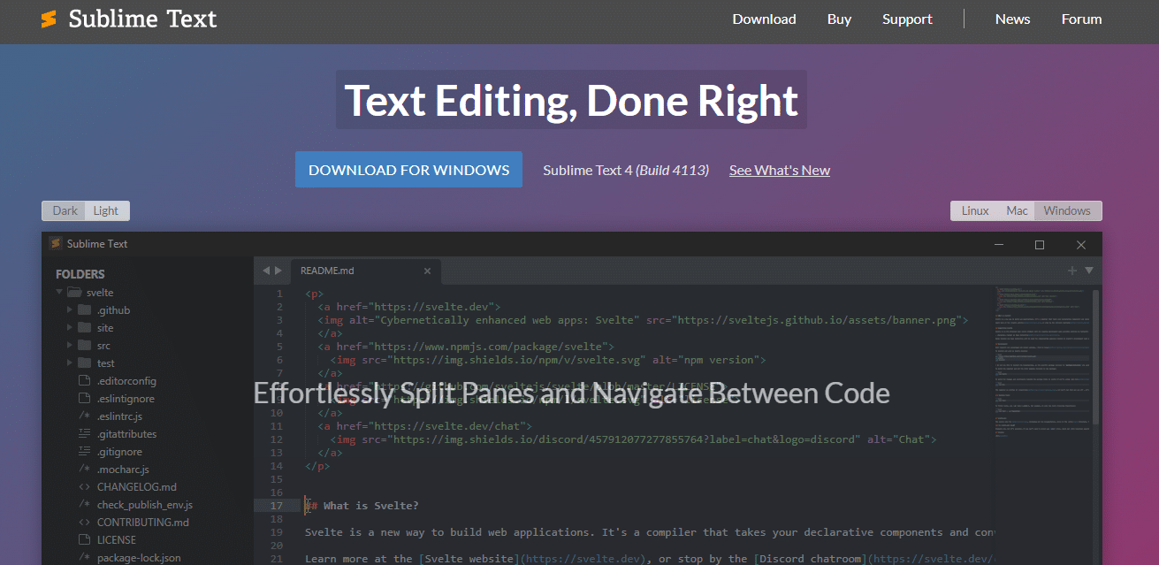The image size is (1159, 565).
Task: Click line number 17 in the gutter
Action: point(277,506)
